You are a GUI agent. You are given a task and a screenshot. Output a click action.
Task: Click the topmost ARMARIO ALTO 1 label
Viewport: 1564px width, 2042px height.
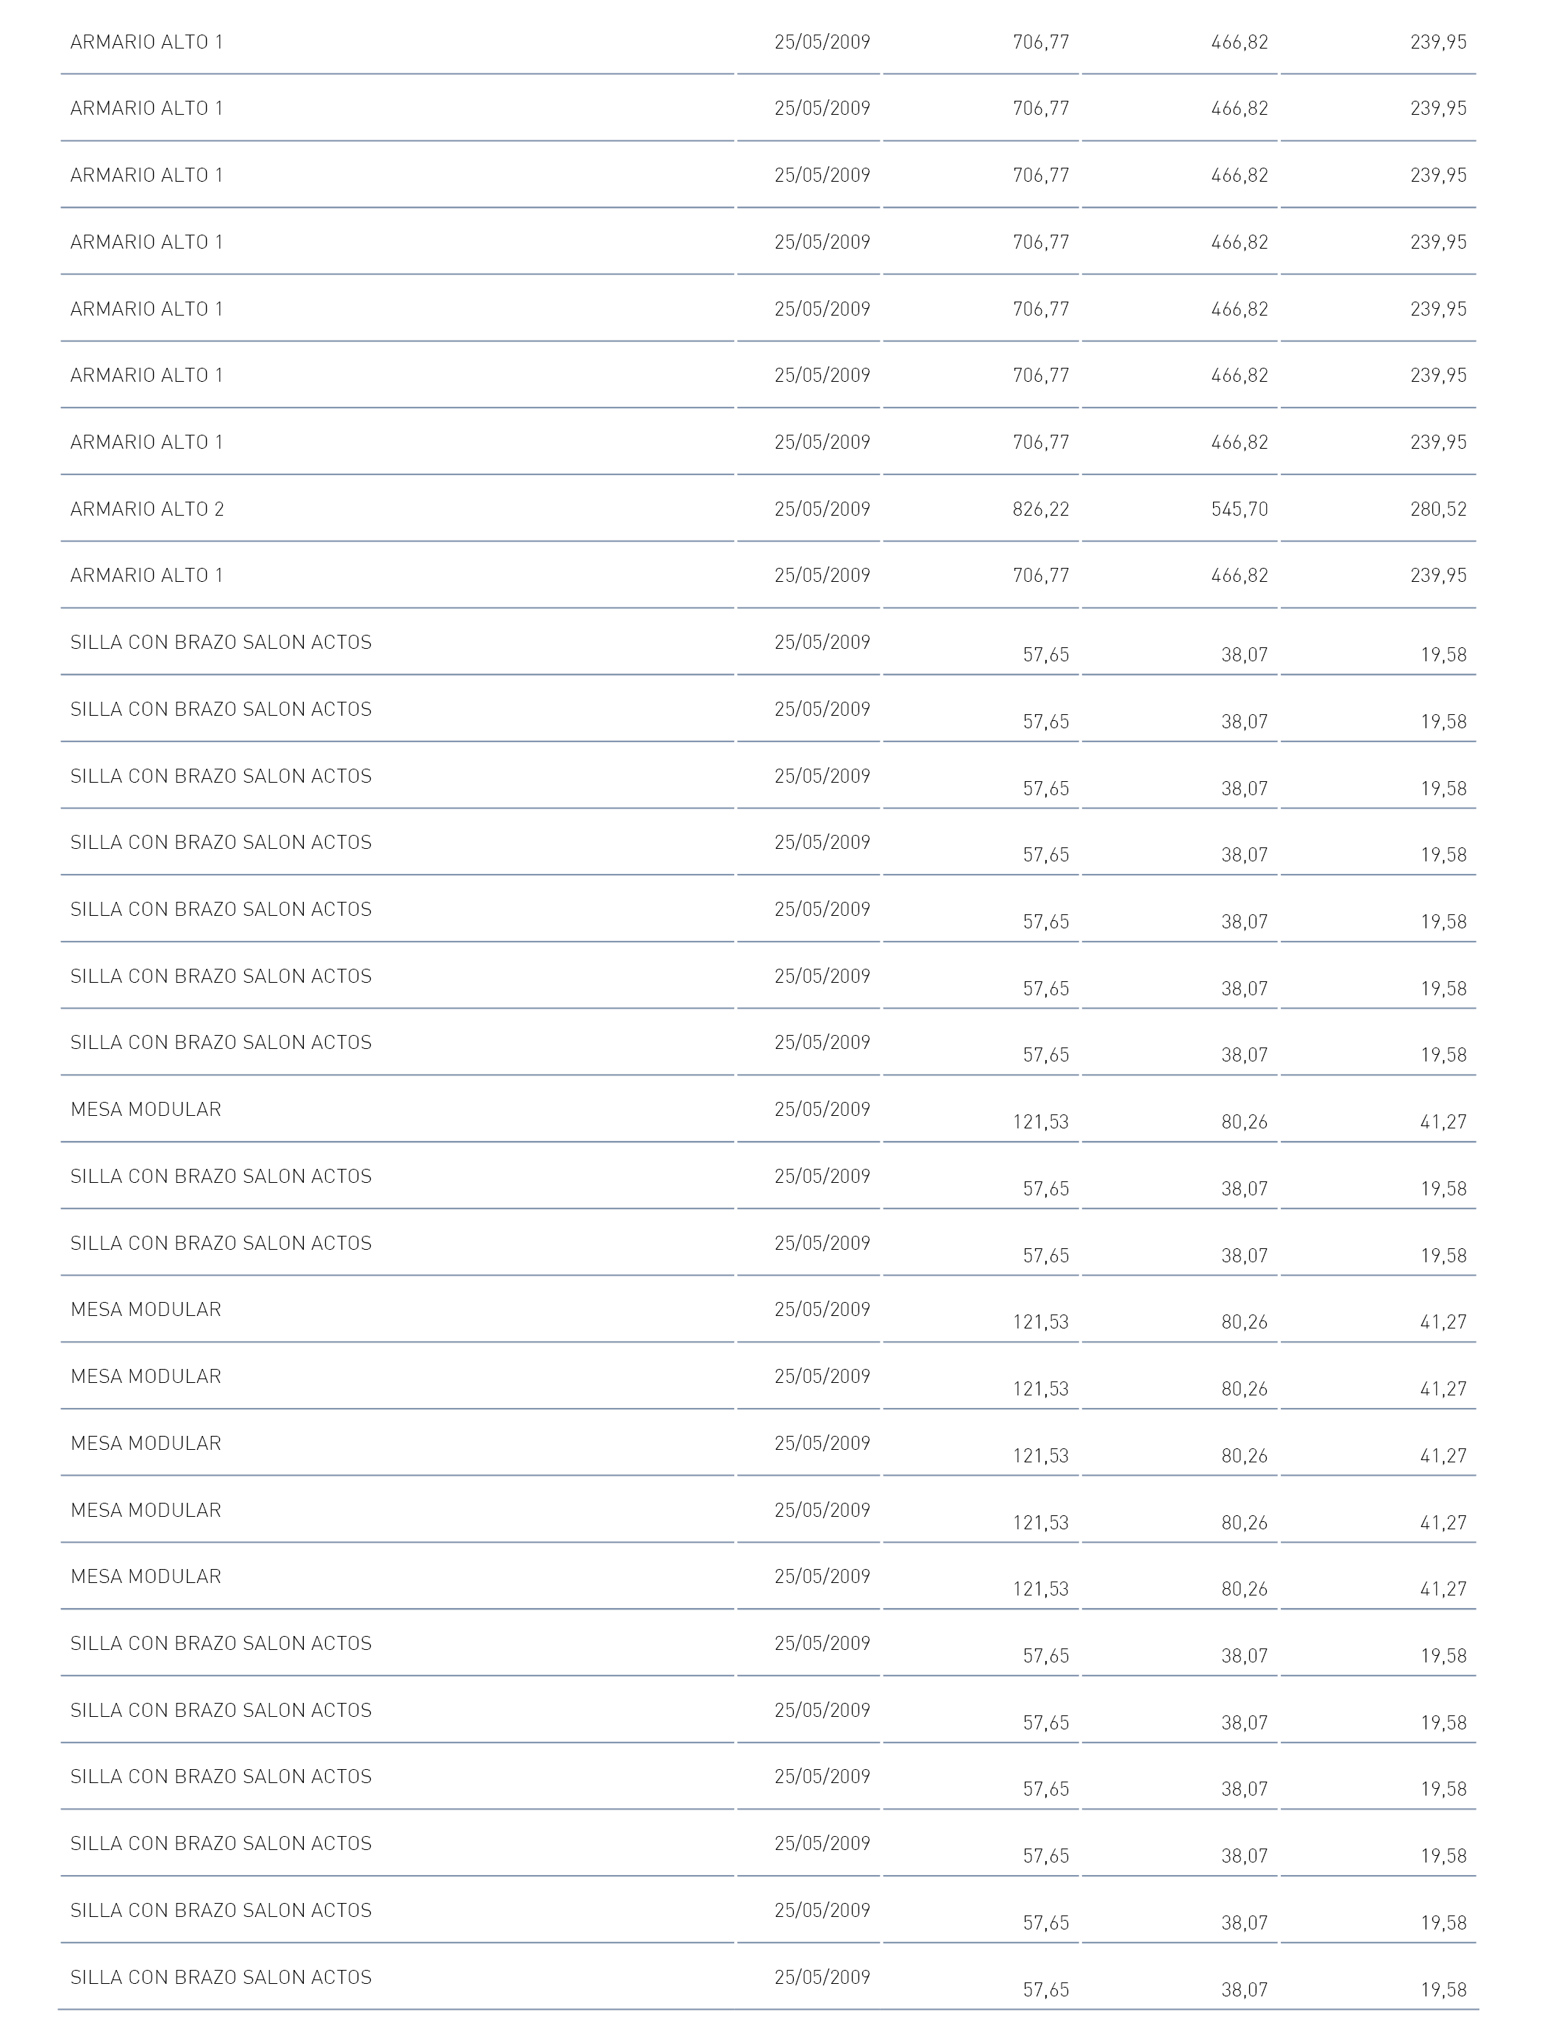pyautogui.click(x=147, y=42)
